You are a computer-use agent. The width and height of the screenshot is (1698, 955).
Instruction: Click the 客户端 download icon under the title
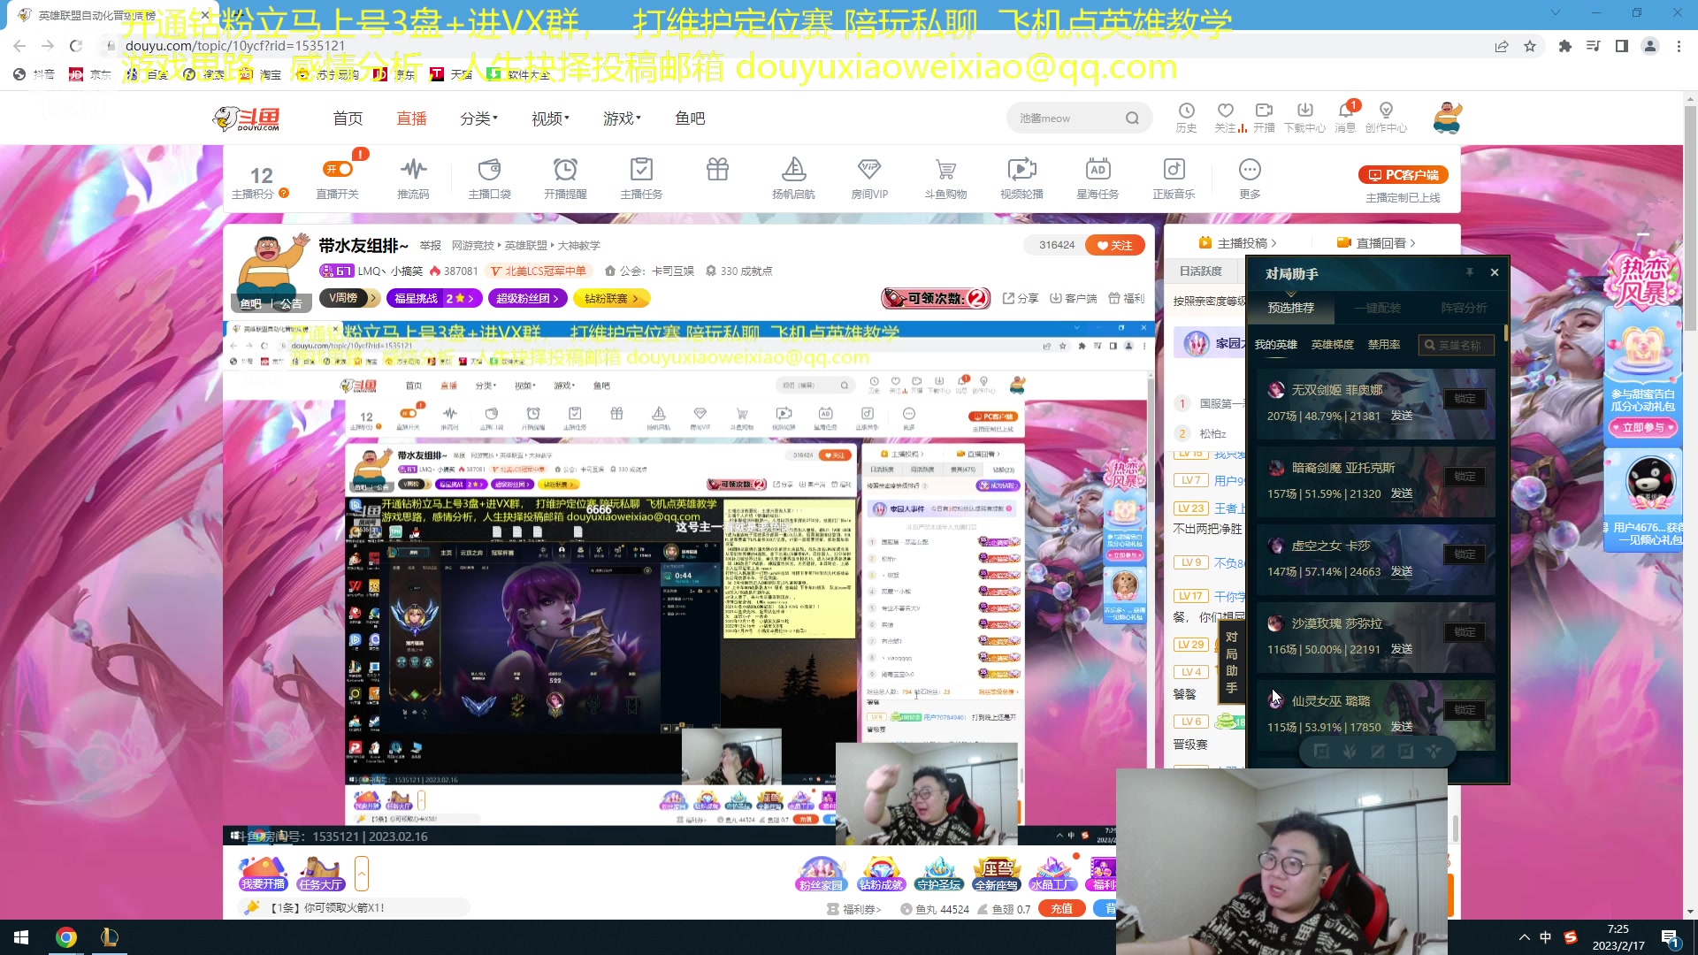tap(1073, 298)
